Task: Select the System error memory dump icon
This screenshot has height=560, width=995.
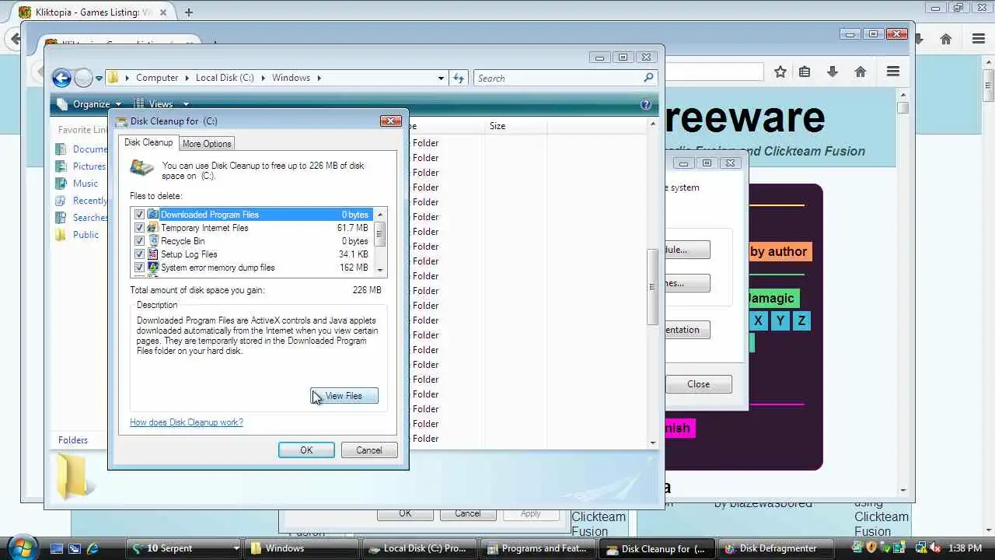Action: click(x=153, y=268)
